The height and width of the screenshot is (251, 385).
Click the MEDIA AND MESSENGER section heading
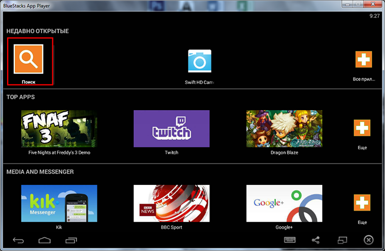(x=40, y=172)
